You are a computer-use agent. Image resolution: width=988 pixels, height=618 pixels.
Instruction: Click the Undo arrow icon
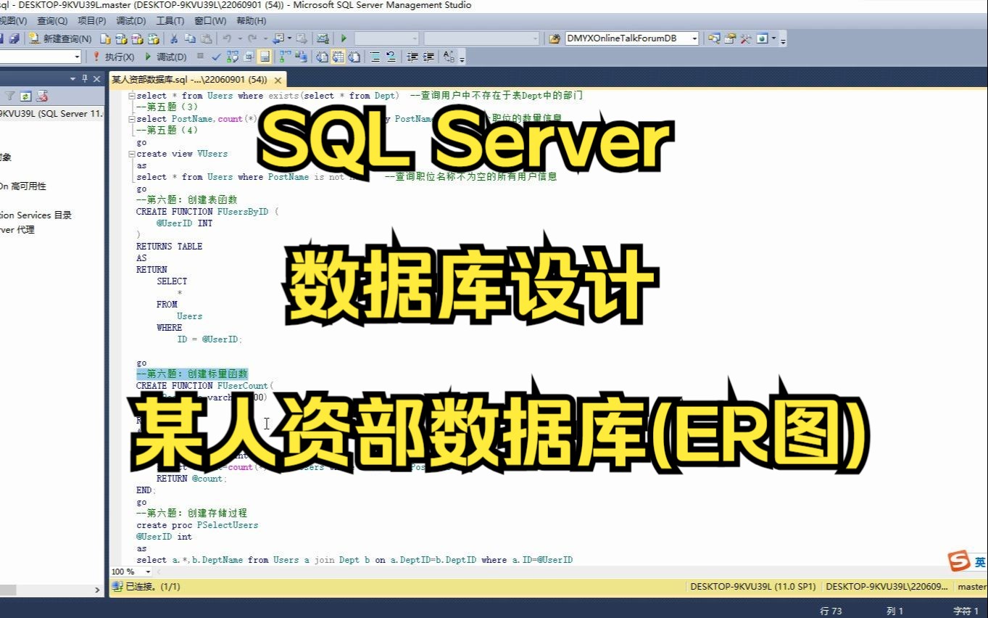point(227,38)
